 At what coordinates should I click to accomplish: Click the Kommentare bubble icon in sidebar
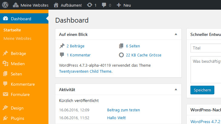tap(5, 84)
